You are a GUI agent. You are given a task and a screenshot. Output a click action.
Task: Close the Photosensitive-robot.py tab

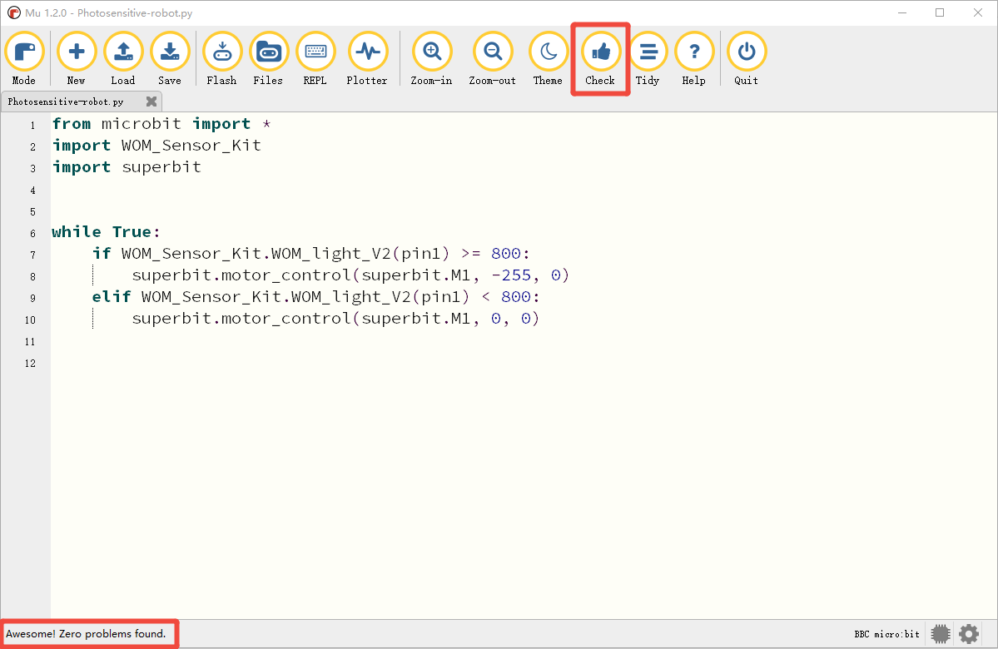click(x=151, y=102)
